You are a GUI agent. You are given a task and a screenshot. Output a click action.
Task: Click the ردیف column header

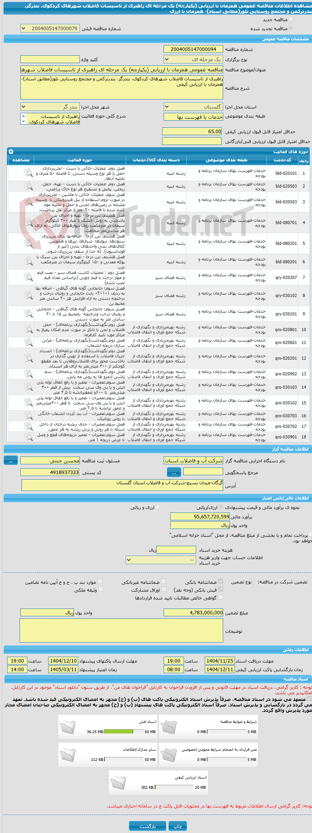pyautogui.click(x=304, y=160)
